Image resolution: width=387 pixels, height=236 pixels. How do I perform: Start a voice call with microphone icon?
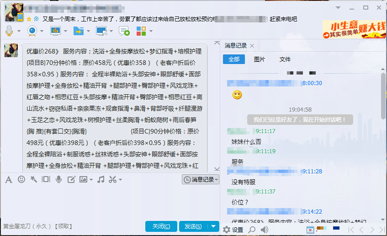(x=9, y=31)
